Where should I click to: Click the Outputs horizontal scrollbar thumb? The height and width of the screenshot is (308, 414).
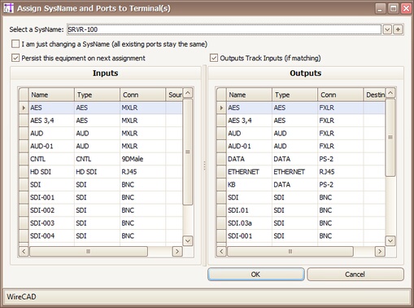290,251
